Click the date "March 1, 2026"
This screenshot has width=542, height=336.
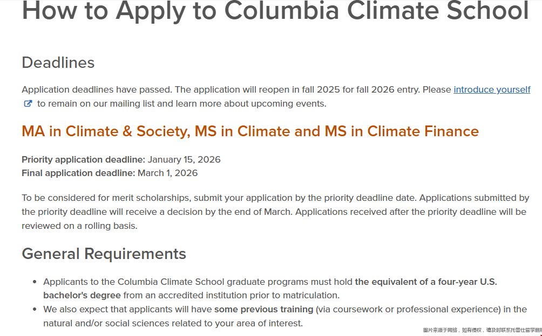(167, 173)
